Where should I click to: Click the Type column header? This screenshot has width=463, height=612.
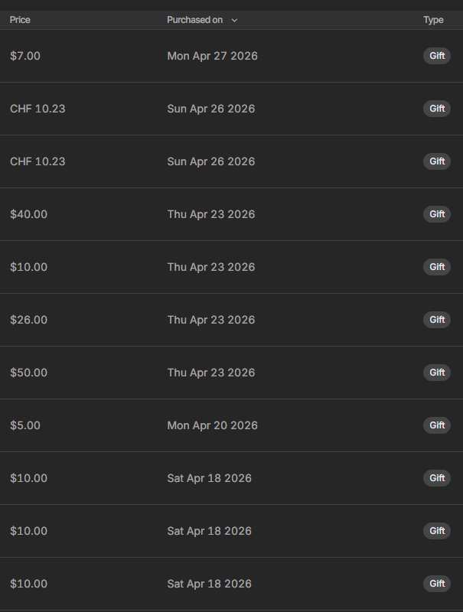[433, 20]
